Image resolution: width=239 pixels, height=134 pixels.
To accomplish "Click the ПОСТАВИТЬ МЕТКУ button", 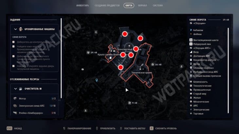I will pyautogui.click(x=133, y=128).
